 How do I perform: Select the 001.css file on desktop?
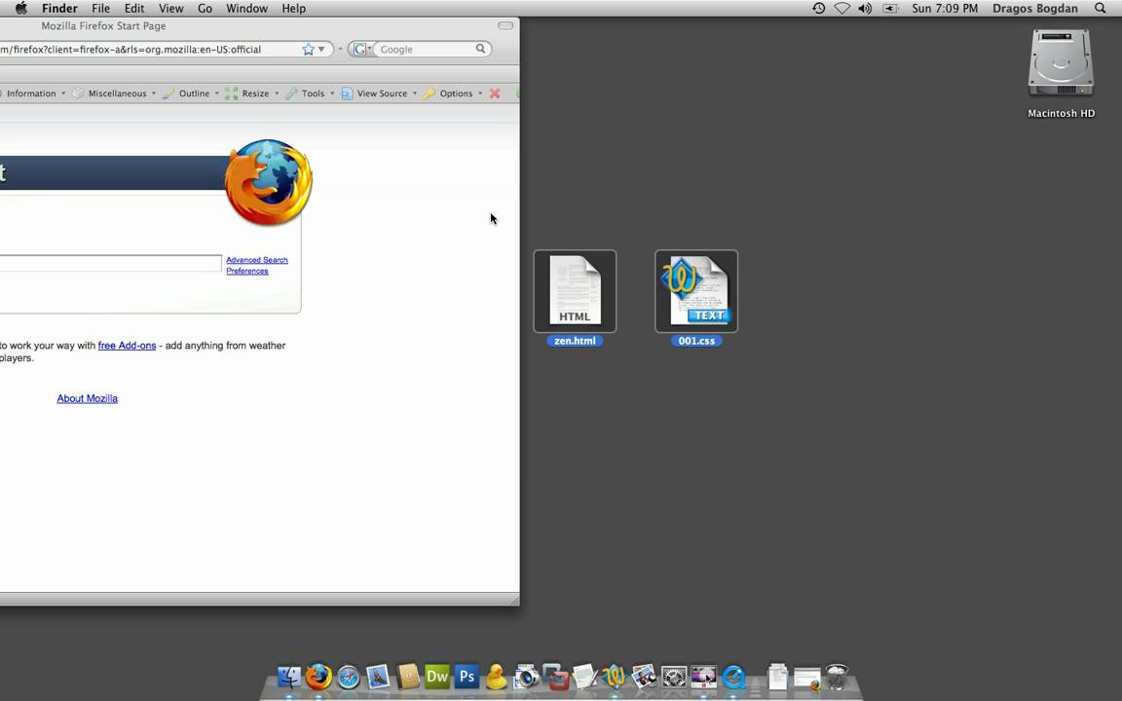coord(696,298)
